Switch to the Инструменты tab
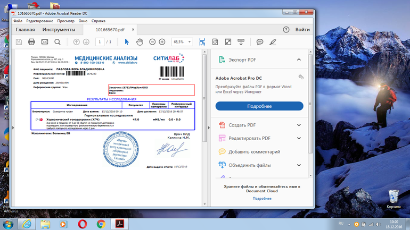Viewport: 410px width, 230px height. tap(59, 30)
